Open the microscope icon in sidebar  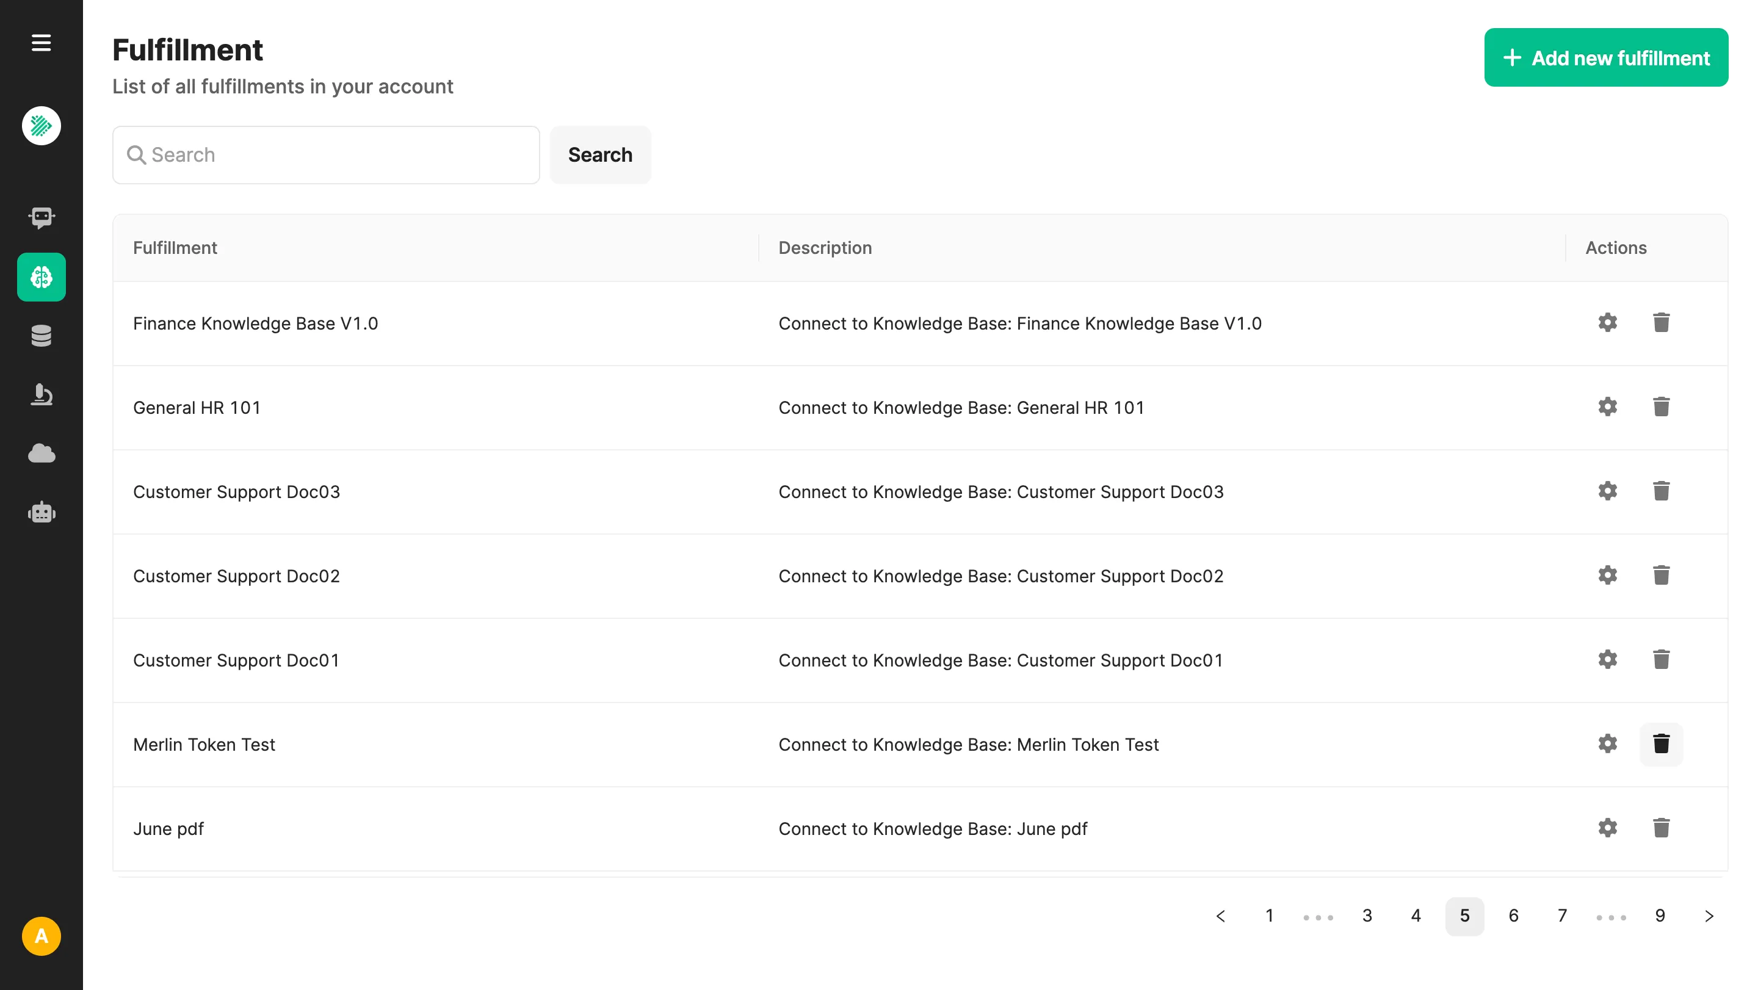tap(42, 394)
